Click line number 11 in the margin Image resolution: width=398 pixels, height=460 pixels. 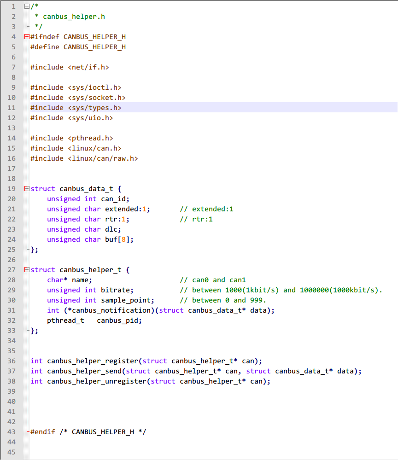coord(12,108)
